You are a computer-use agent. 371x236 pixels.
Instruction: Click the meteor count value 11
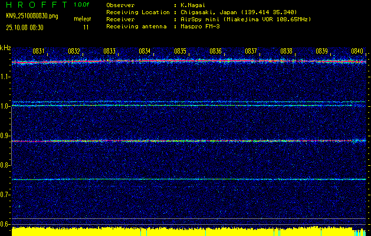pyautogui.click(x=86, y=27)
